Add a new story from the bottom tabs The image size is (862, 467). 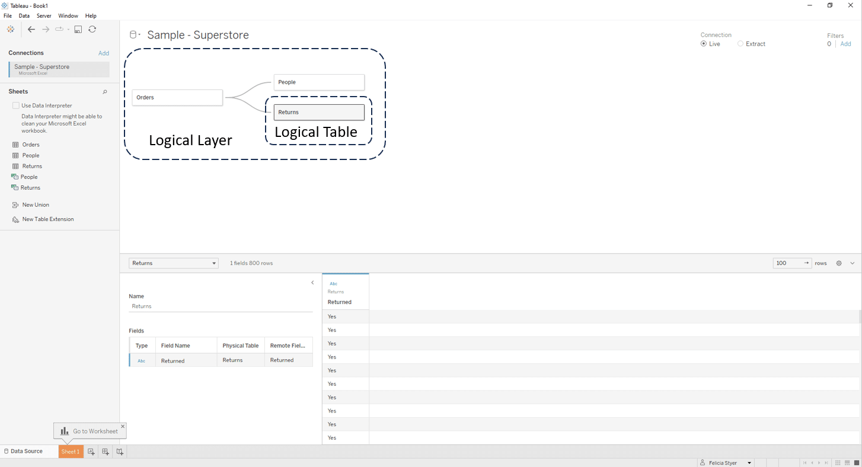pyautogui.click(x=120, y=452)
